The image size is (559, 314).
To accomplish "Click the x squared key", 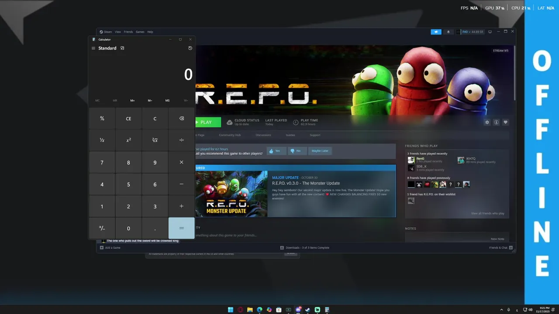I will coord(128,140).
